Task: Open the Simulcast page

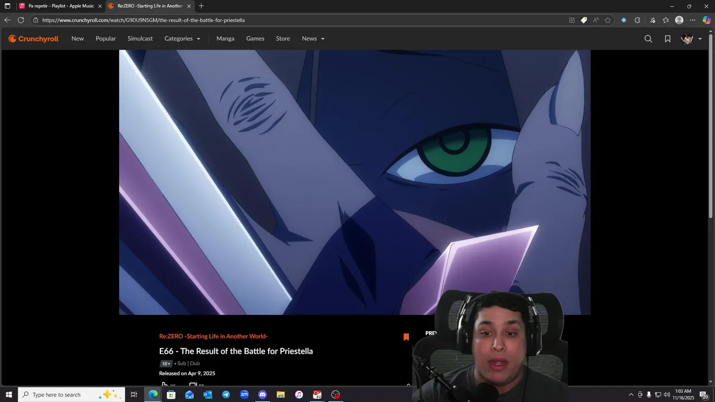Action: pos(140,39)
